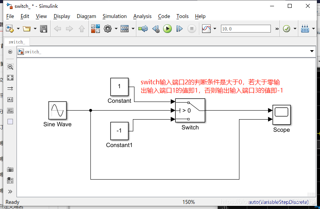
Task: Click the Back navigation arrow
Action: tap(57, 29)
